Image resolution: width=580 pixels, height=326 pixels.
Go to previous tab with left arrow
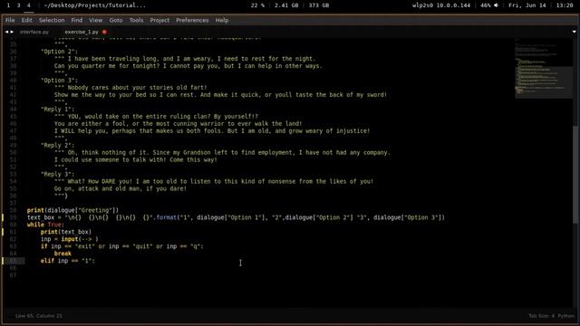[x=6, y=32]
